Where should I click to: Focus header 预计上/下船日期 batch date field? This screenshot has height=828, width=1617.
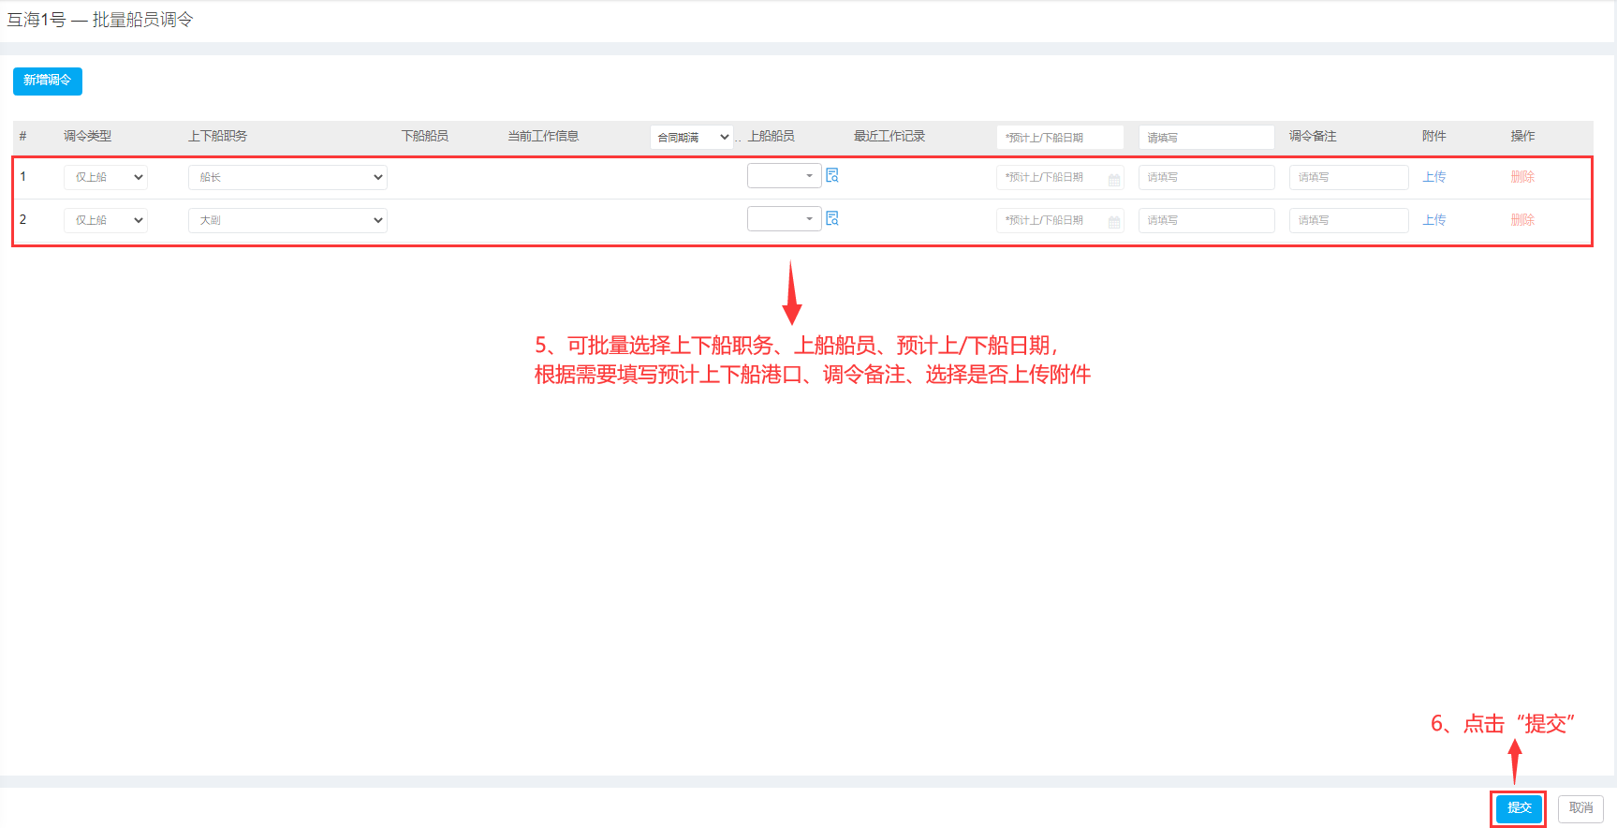[x=1060, y=137]
